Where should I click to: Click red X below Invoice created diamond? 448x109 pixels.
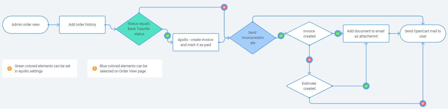(x=309, y=60)
